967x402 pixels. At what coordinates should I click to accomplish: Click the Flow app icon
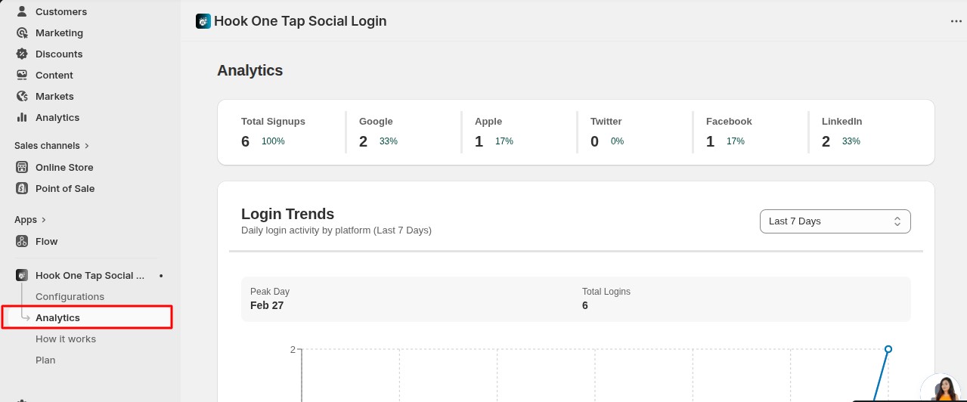pos(21,241)
